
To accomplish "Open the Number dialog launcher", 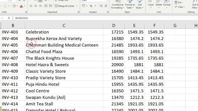I will click(x=108, y=12).
